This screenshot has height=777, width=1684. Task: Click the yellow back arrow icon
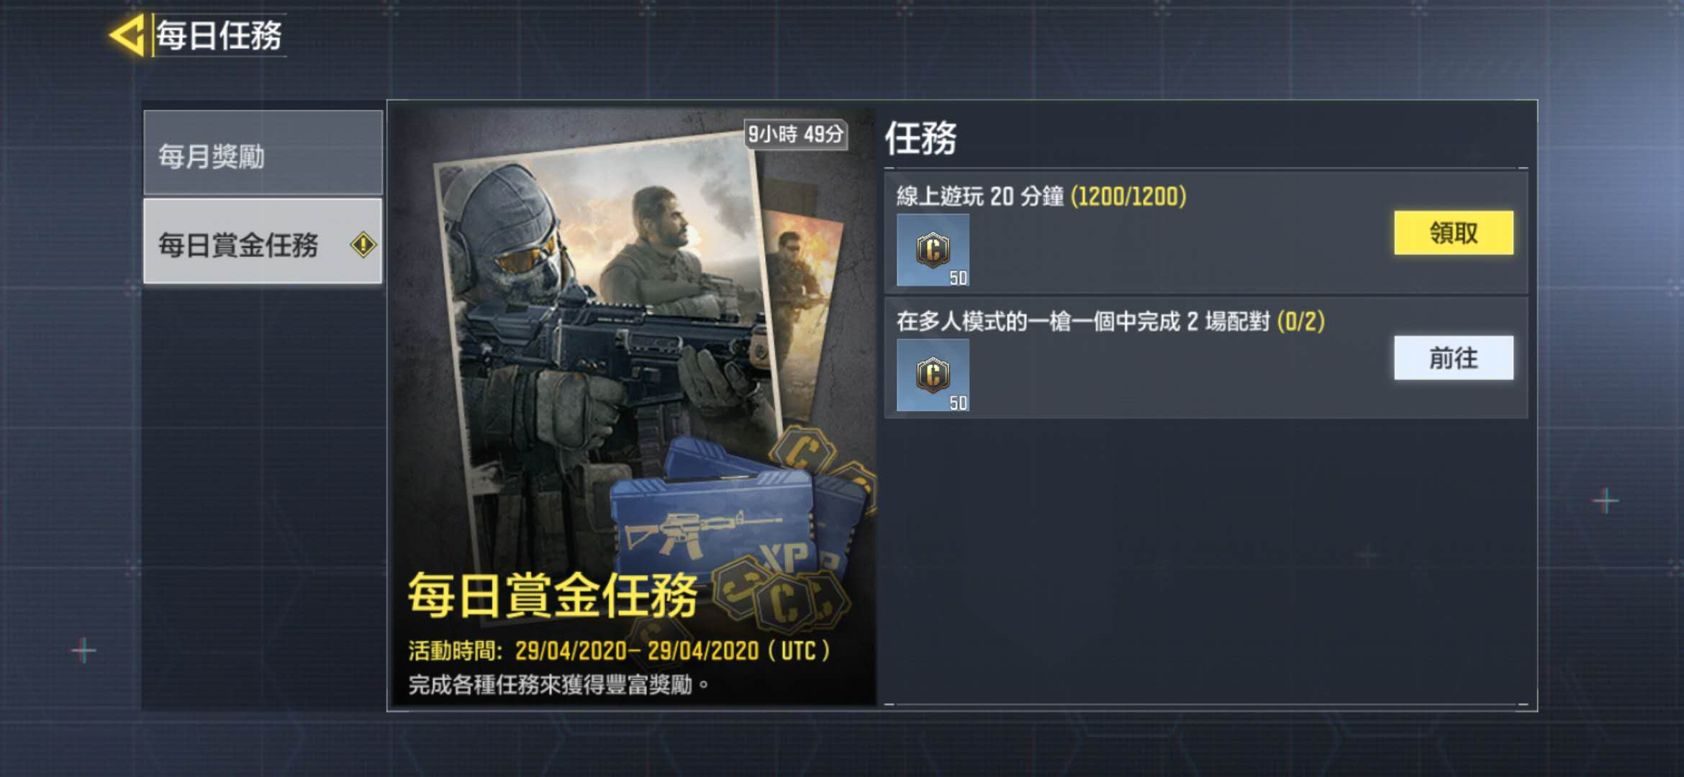(x=128, y=35)
